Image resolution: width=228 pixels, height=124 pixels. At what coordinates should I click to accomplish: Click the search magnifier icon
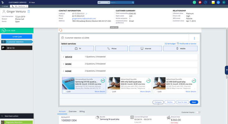point(133,2)
